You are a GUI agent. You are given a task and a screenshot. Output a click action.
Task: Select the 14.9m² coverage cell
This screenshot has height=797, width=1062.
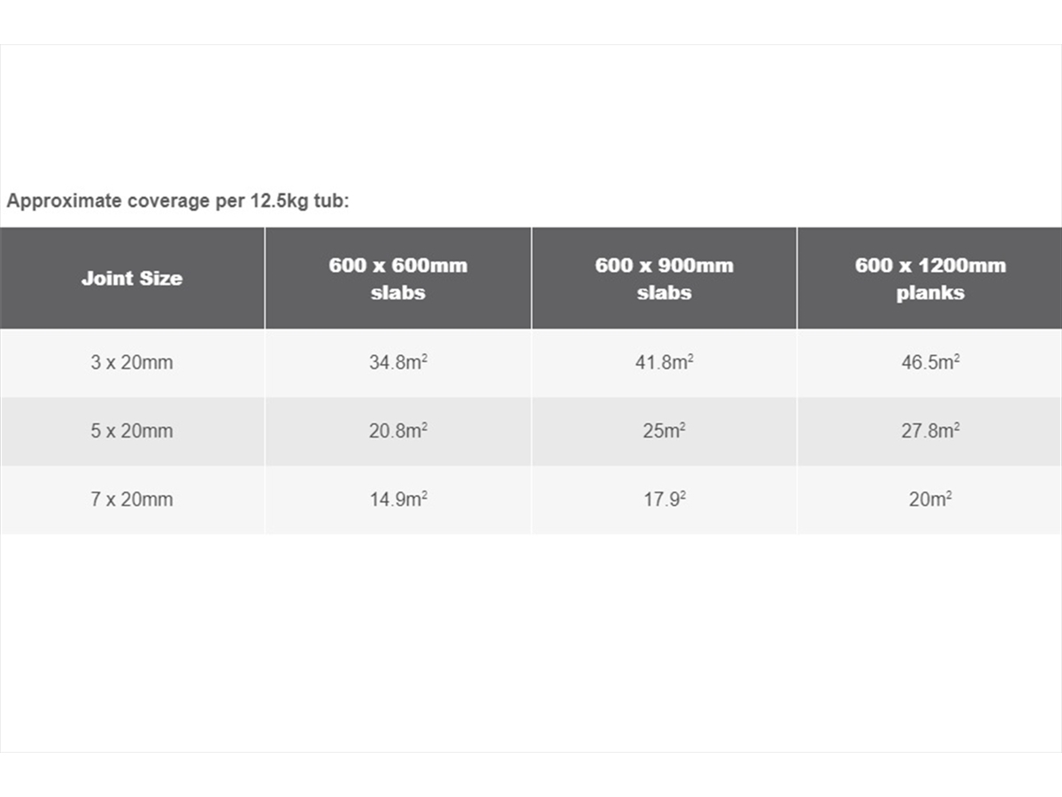point(398,499)
